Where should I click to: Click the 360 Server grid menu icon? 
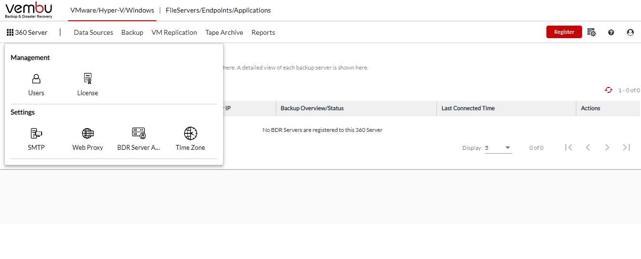(10, 32)
